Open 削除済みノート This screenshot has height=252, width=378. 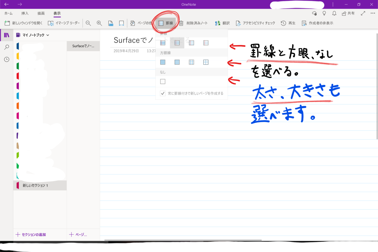pos(193,23)
